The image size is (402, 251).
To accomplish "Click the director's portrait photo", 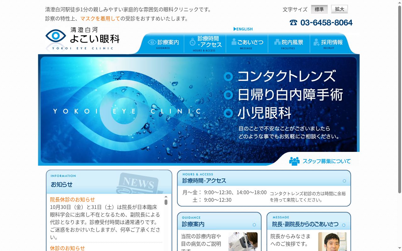I will point(332,242).
